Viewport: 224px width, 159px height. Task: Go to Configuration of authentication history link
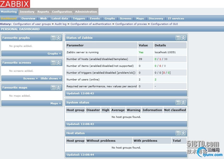(x=91, y=24)
